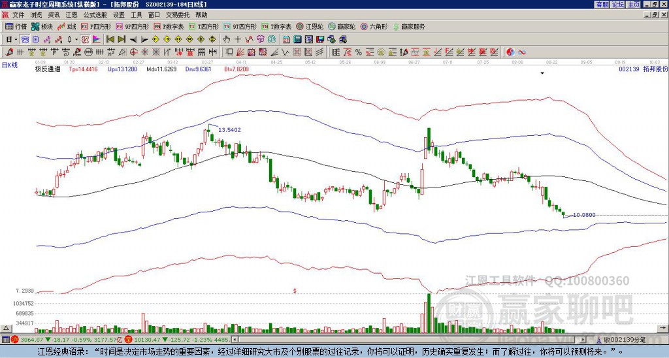This screenshot has height=358, width=669.
Task: Open the 行情 quotes view
Action: [x=16, y=27]
